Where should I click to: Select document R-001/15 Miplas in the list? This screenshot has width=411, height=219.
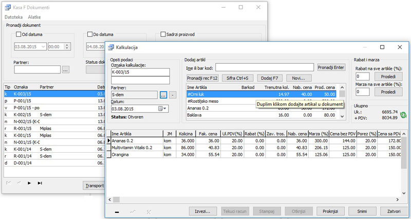point(54,129)
